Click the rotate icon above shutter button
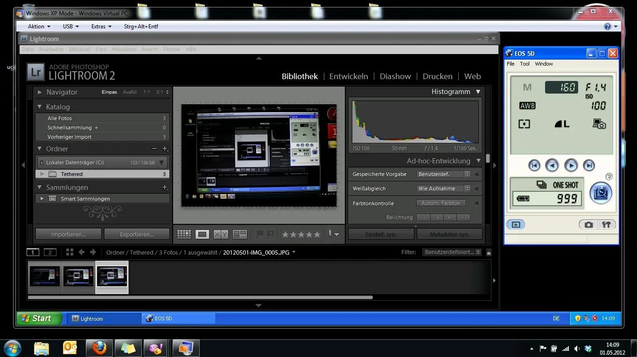The height and width of the screenshot is (357, 637). tap(609, 177)
